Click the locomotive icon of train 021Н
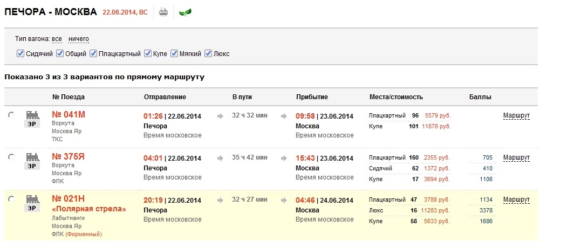 point(32,199)
